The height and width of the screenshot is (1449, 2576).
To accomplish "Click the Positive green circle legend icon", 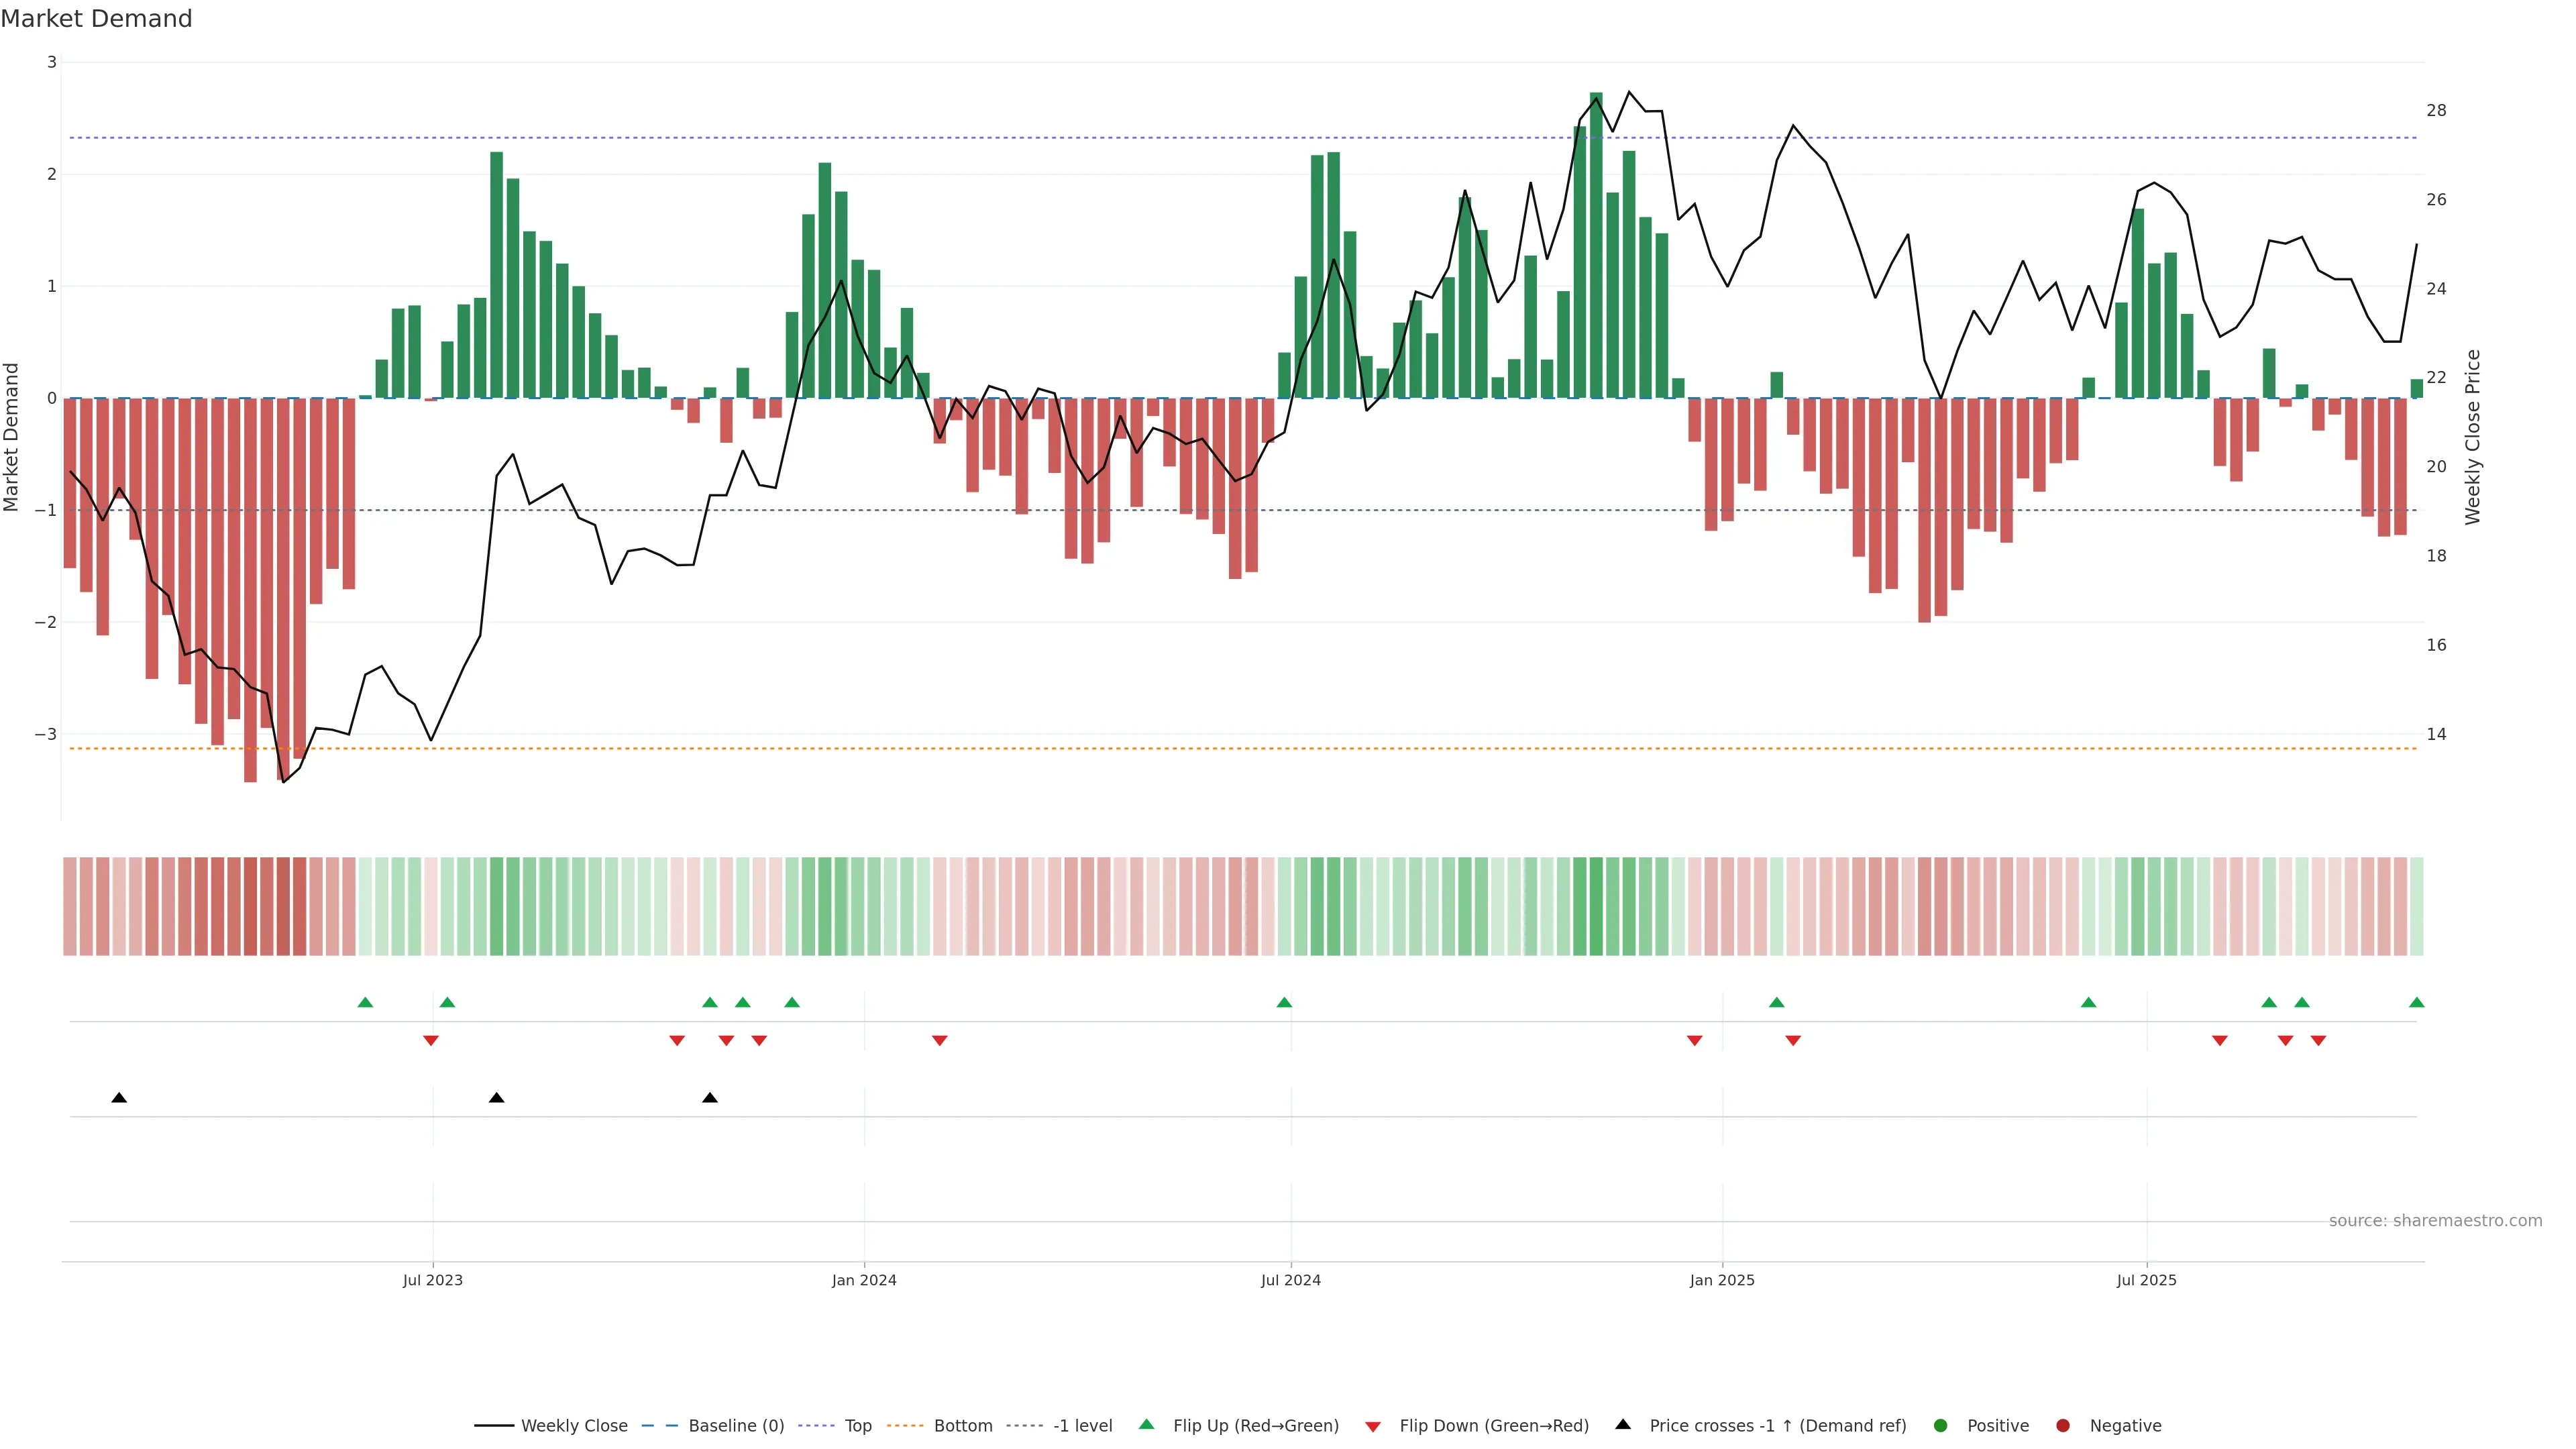I will click(x=1941, y=1426).
